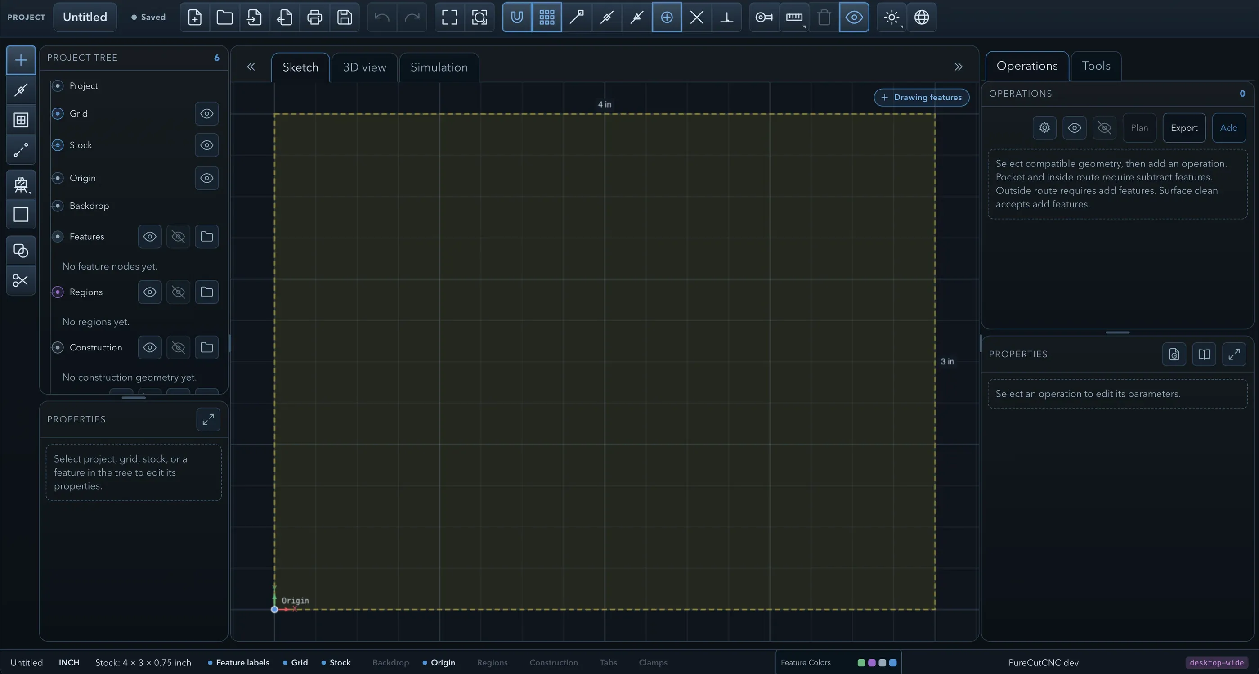The image size is (1259, 674).
Task: Toggle grid snapping icon in toolbar
Action: point(547,17)
